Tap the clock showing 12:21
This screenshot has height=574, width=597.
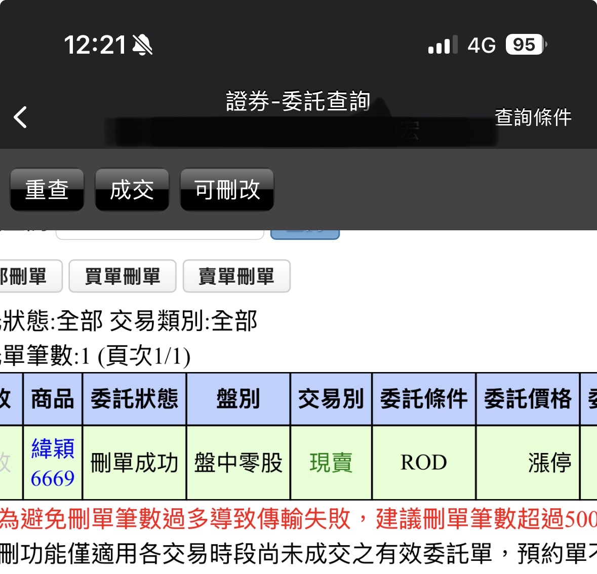(95, 45)
